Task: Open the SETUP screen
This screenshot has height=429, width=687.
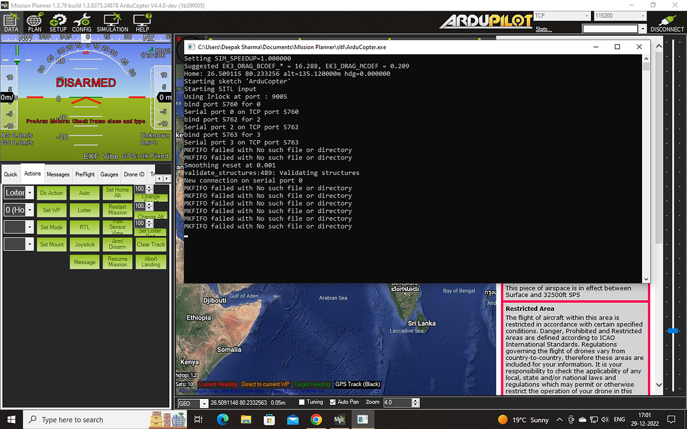Action: (x=58, y=22)
